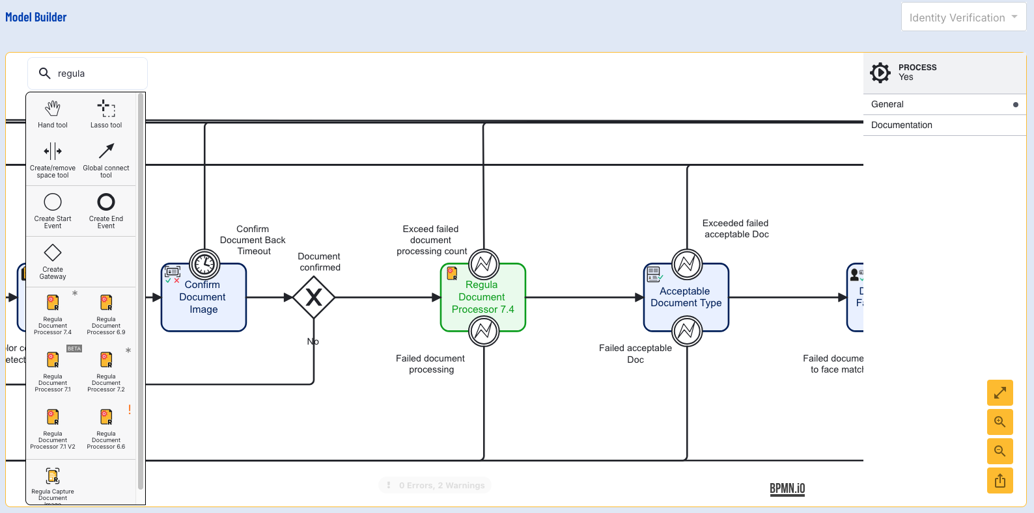Activate the Lasso tool
Image resolution: width=1034 pixels, height=513 pixels.
tap(106, 114)
